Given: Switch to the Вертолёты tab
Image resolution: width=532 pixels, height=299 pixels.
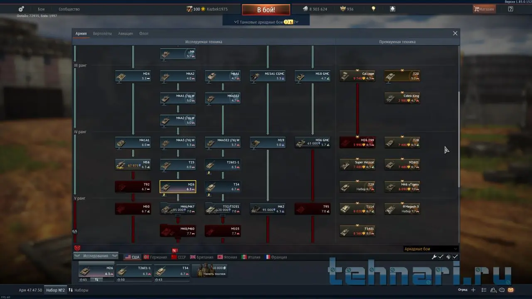Looking at the screenshot, I should pyautogui.click(x=102, y=33).
